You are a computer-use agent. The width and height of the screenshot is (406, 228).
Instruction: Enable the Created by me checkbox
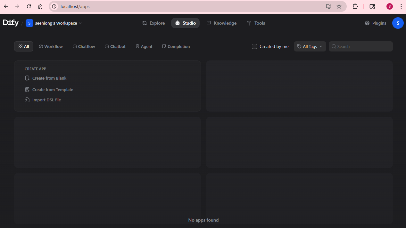(254, 46)
